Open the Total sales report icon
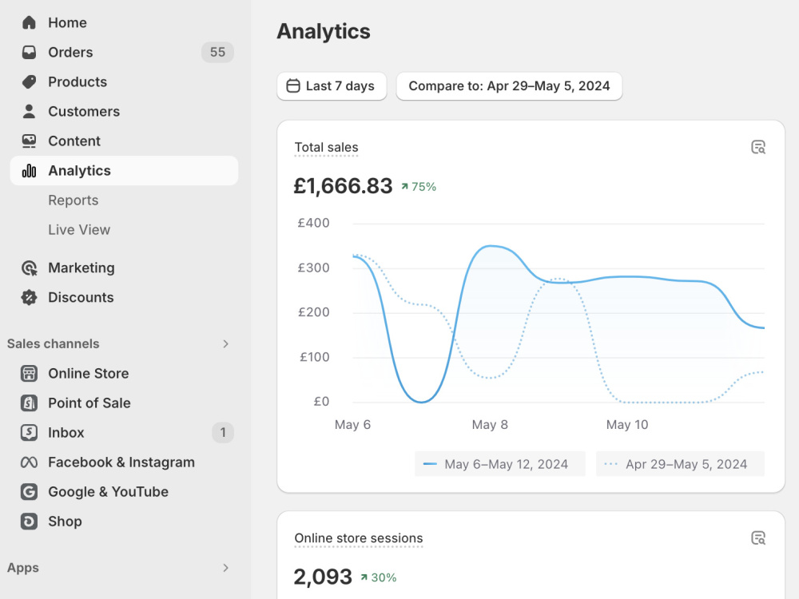This screenshot has width=799, height=599. click(758, 147)
